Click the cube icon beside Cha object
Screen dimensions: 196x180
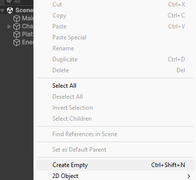(16, 26)
